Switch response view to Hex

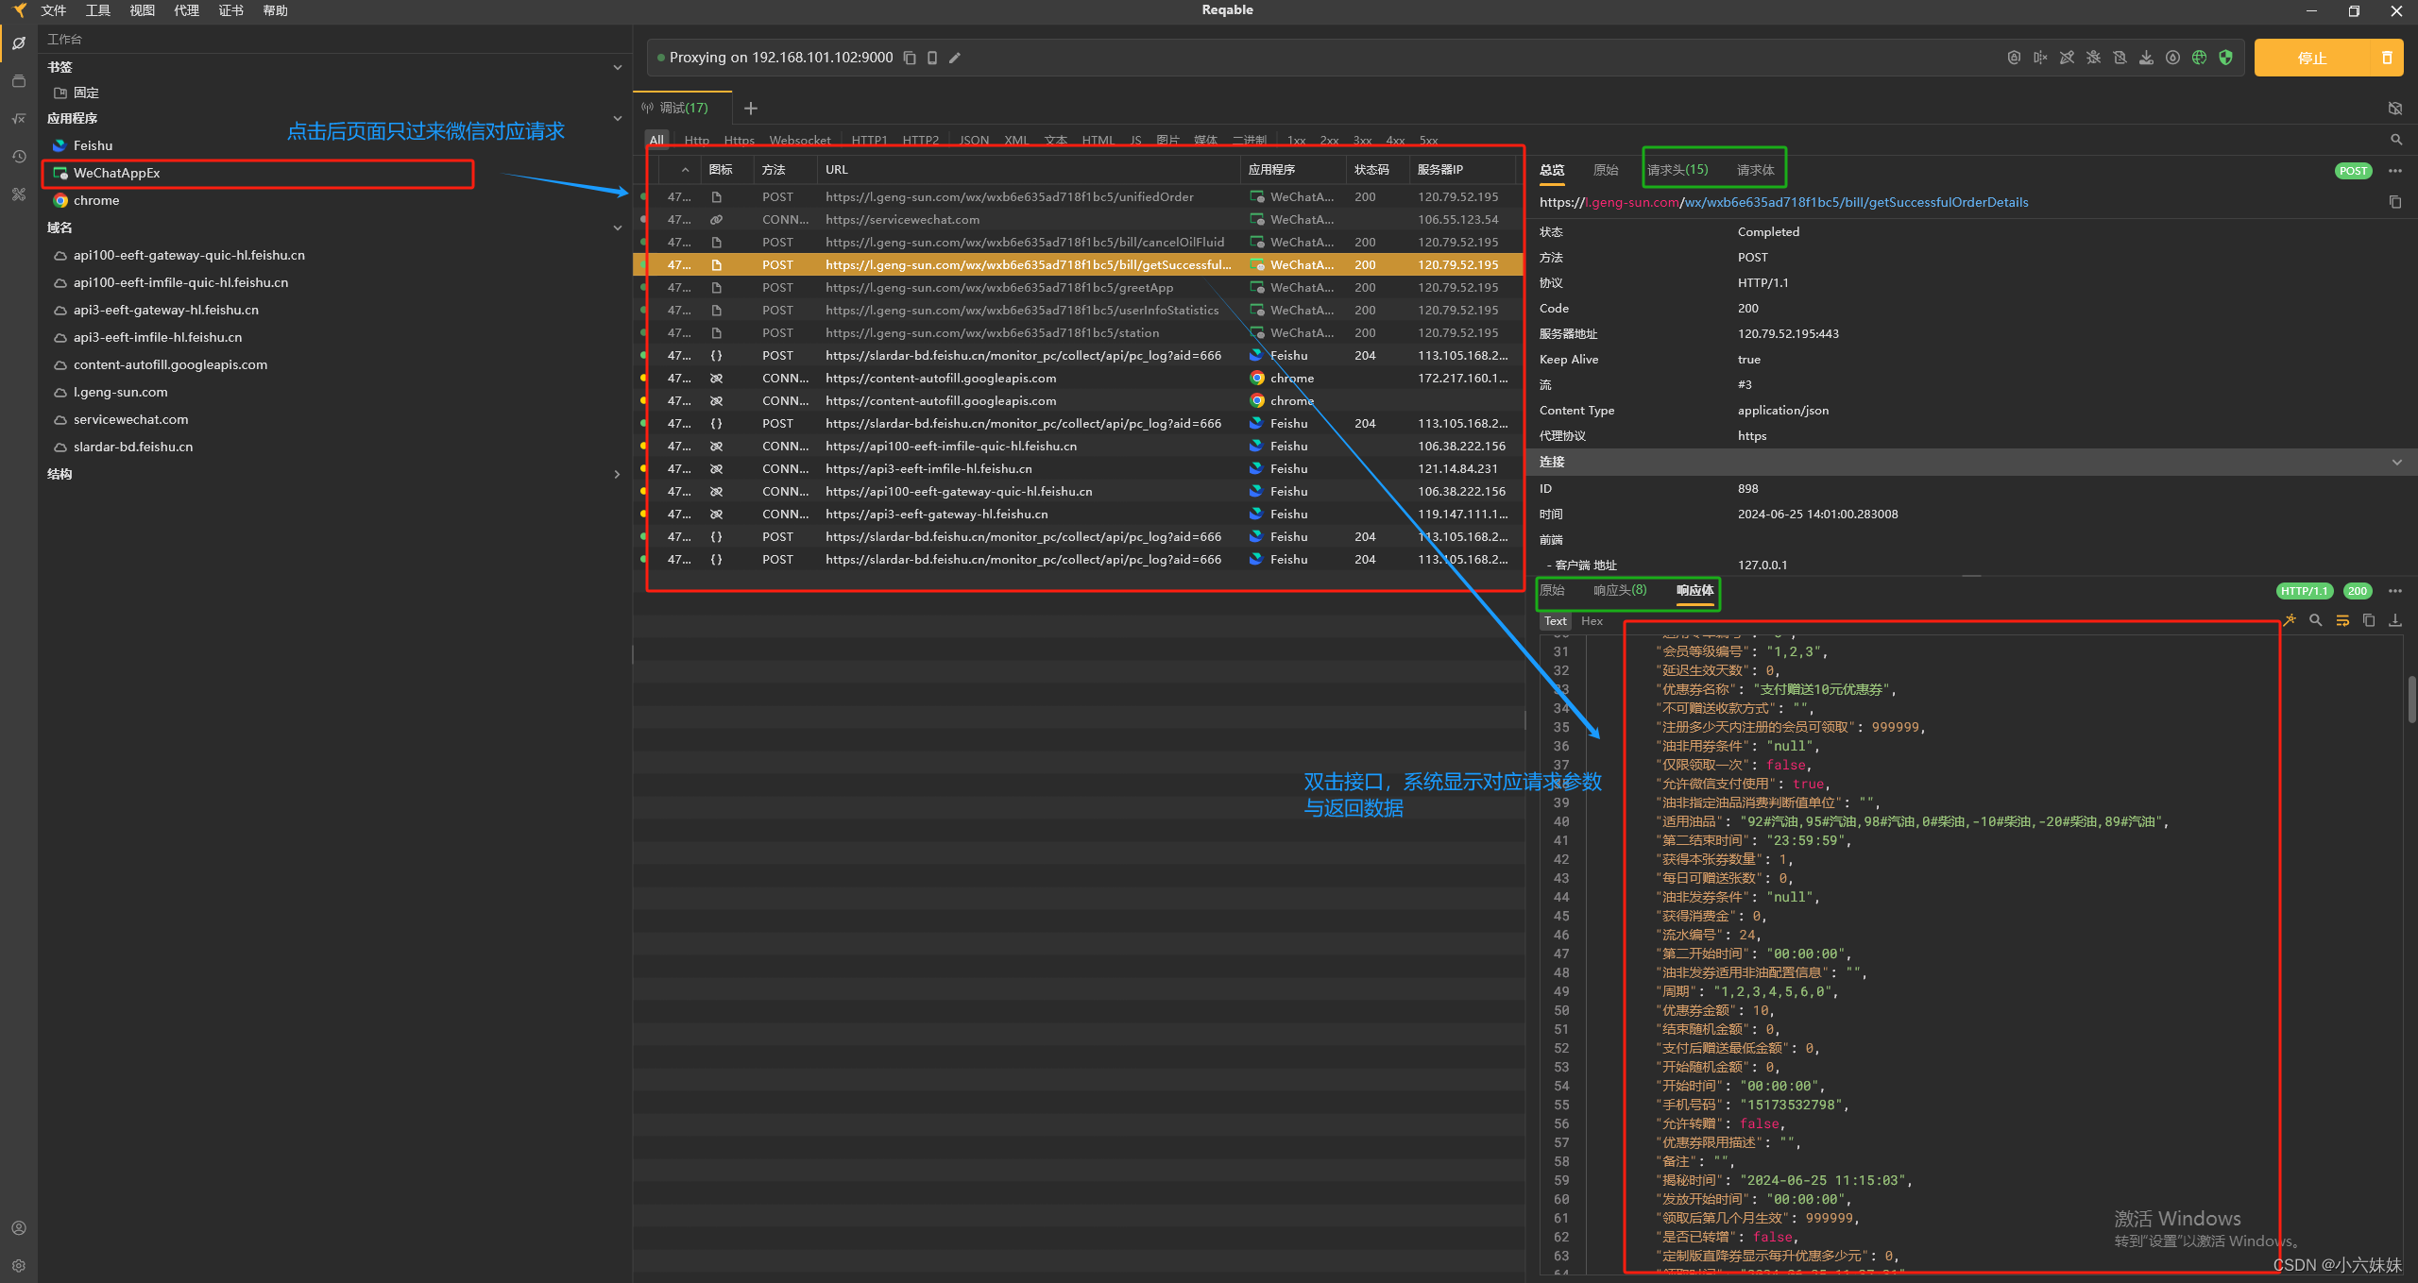click(1592, 621)
